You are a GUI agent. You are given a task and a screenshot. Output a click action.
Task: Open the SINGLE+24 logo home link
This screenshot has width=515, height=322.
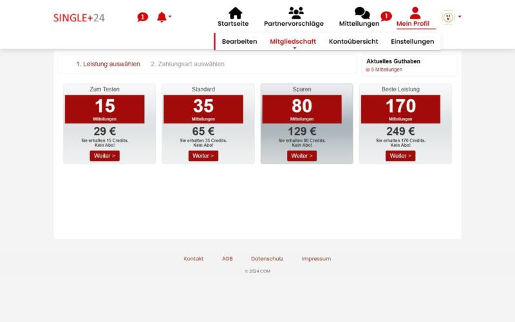coord(79,18)
